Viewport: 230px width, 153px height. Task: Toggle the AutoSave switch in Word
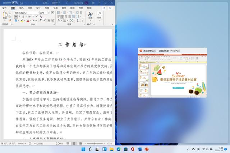[x=15, y=2]
